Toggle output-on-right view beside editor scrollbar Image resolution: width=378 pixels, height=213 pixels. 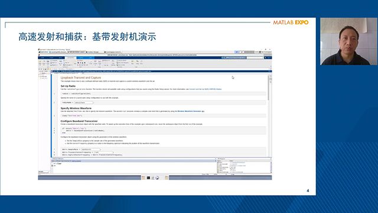pos(271,76)
